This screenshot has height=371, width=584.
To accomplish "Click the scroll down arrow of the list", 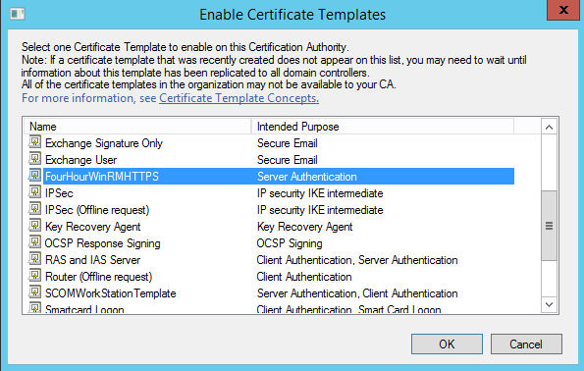I will tap(549, 304).
